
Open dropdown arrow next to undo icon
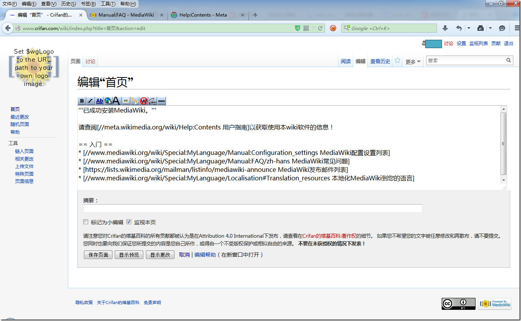(x=469, y=28)
